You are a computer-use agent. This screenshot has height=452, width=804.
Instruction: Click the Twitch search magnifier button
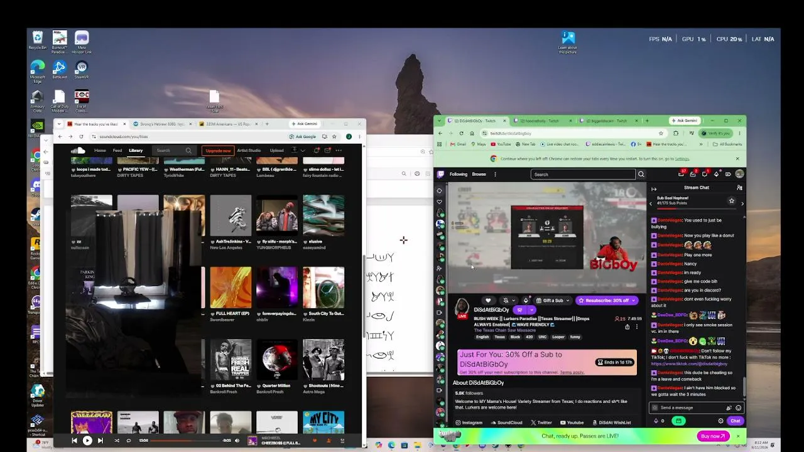[641, 175]
